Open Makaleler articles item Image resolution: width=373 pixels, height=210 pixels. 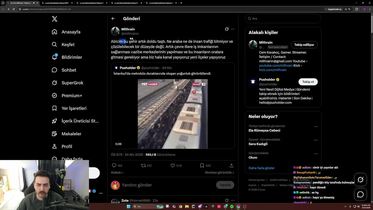66,134
